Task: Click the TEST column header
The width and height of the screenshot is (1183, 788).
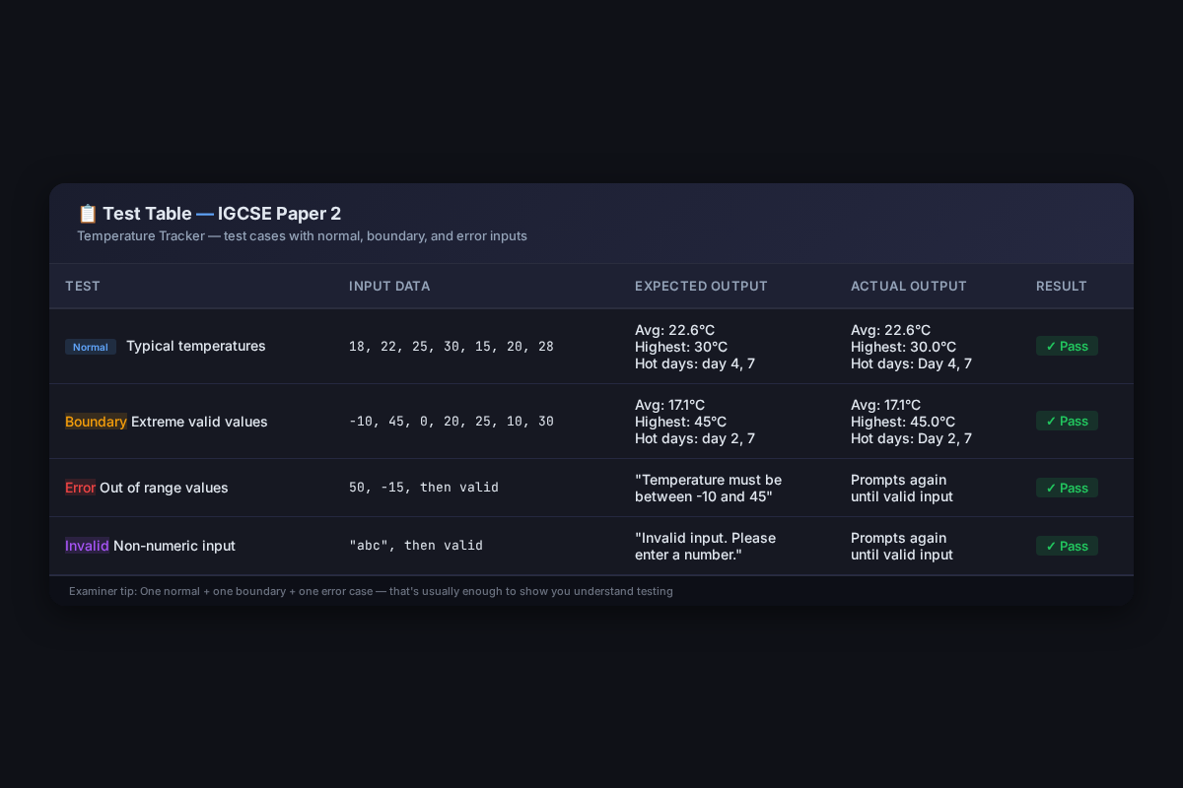Action: tap(83, 287)
